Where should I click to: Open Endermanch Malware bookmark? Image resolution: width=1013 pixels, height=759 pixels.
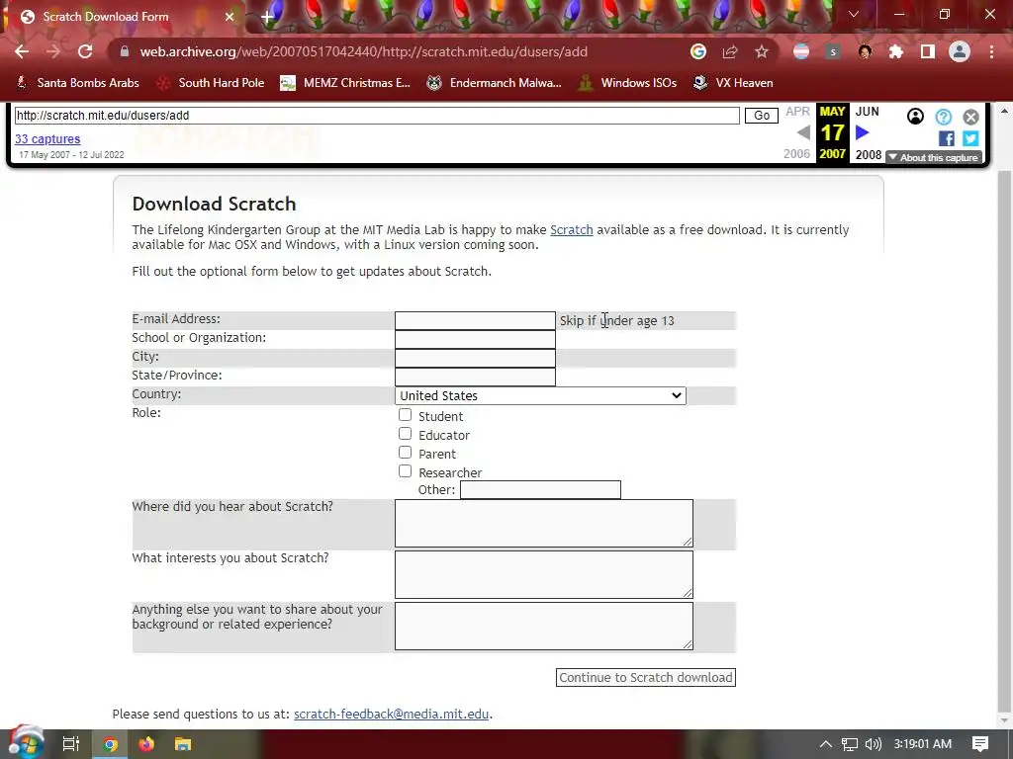tap(495, 83)
